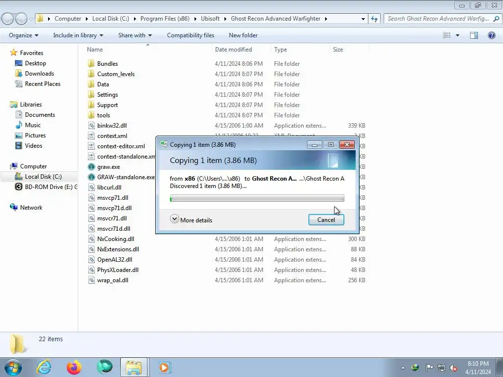Open Downloads in Favorites
Viewport: 503px width, 377px height.
click(39, 74)
